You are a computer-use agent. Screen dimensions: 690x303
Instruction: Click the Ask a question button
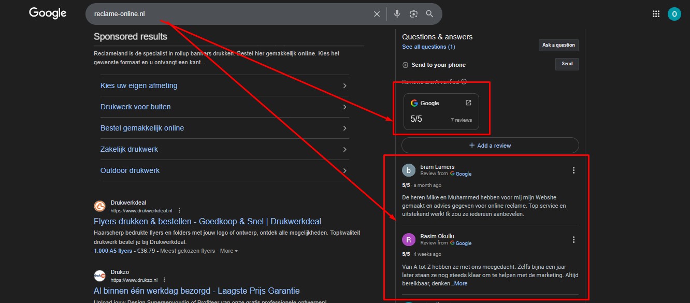558,45
